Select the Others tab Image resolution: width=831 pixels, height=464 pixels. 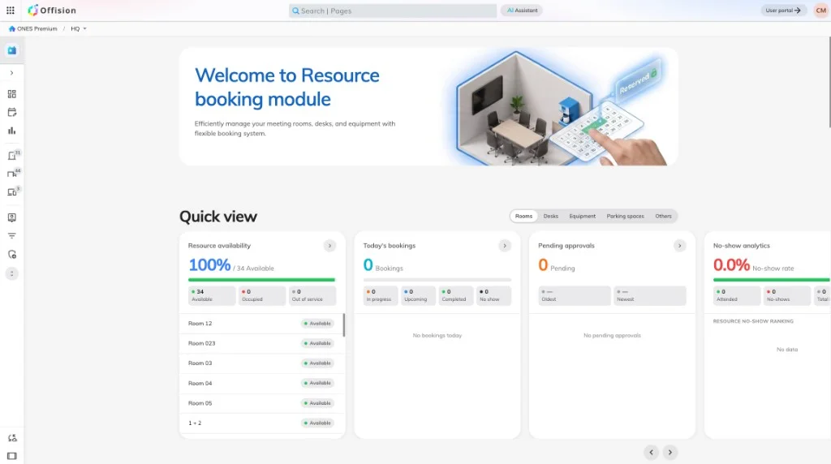663,216
